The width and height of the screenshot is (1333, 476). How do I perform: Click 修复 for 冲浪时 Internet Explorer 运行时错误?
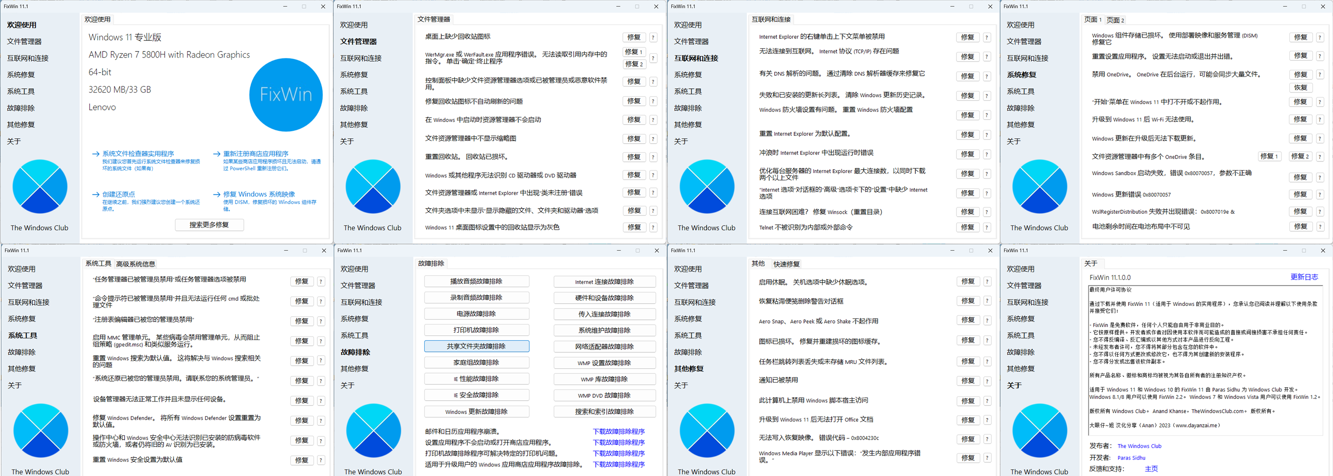coord(968,154)
